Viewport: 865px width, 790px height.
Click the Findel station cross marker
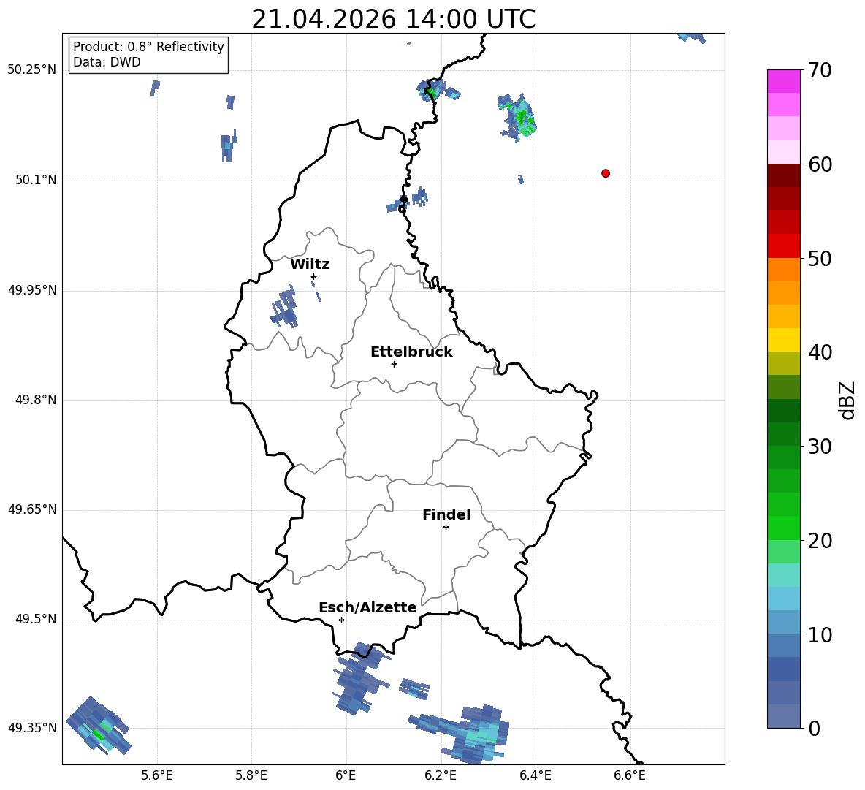point(446,528)
